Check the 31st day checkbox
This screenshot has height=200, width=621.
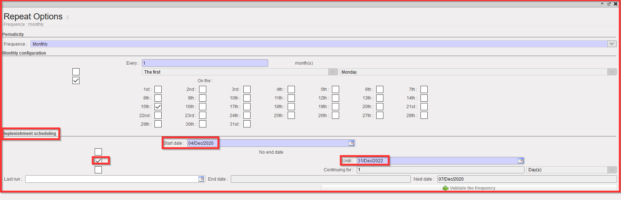[x=247, y=124]
